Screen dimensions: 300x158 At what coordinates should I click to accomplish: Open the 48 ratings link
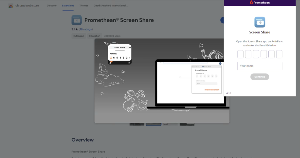point(86,29)
